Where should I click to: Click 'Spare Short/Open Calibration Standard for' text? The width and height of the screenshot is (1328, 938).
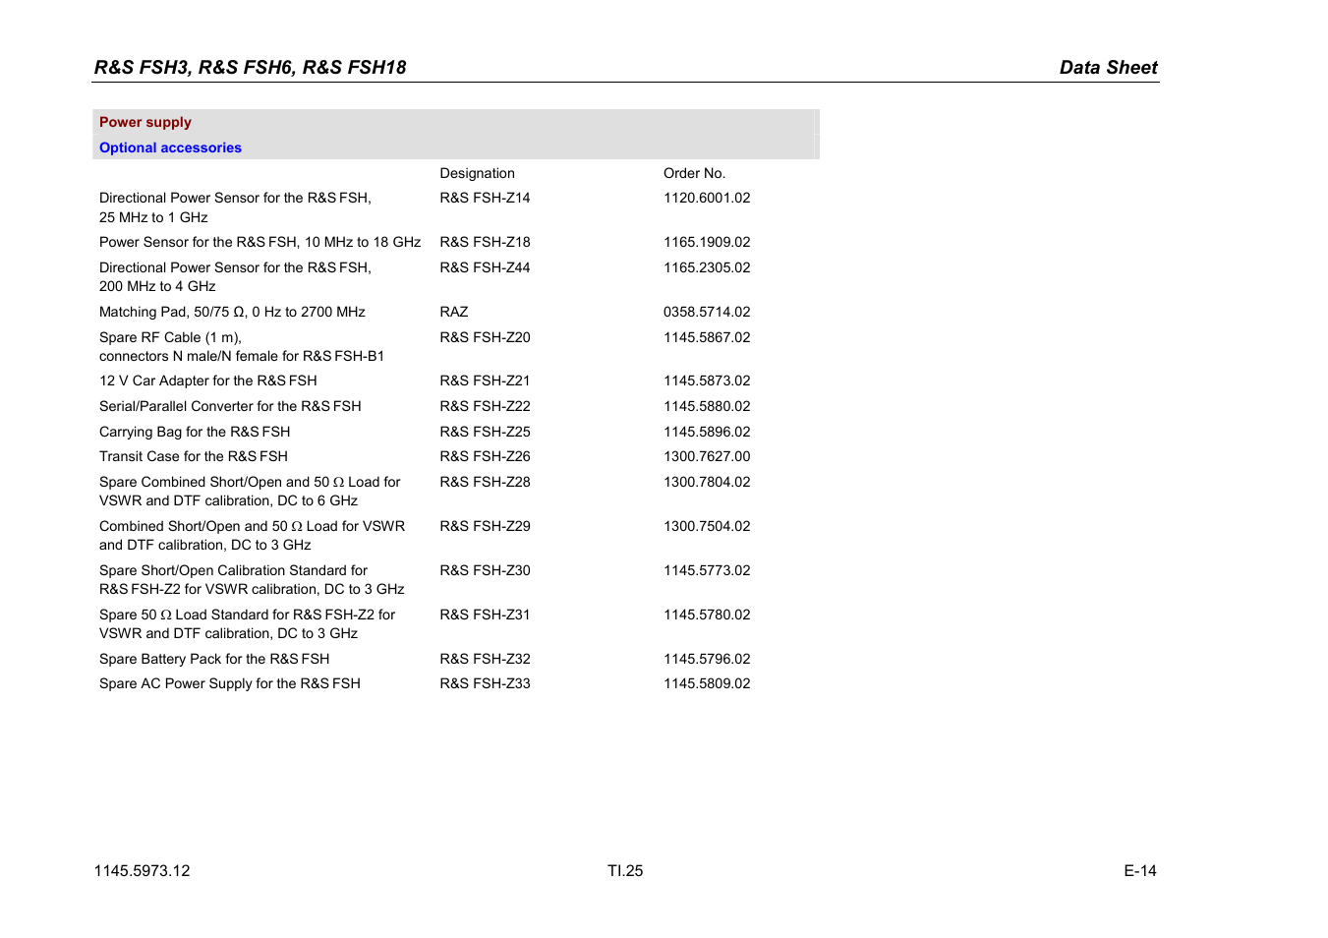point(233,570)
